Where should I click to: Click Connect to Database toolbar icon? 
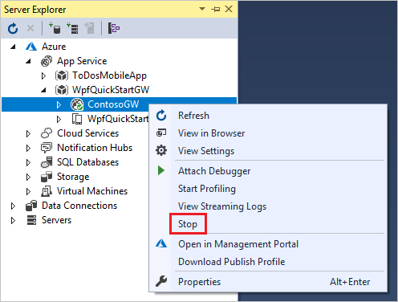[x=55, y=28]
